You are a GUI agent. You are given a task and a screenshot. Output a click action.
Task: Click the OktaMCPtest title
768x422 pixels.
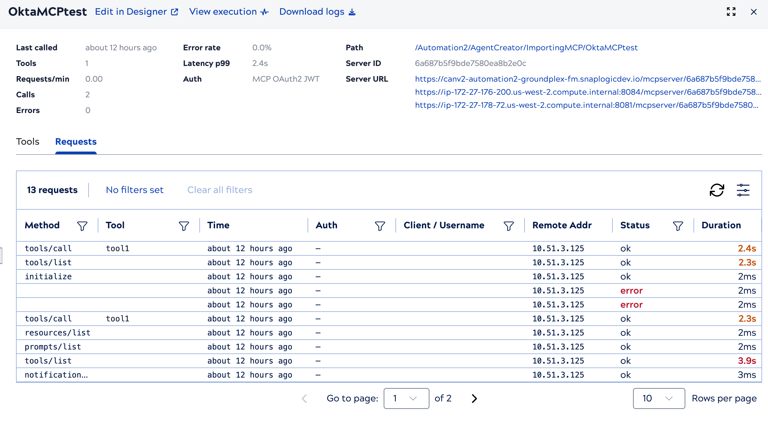(48, 12)
